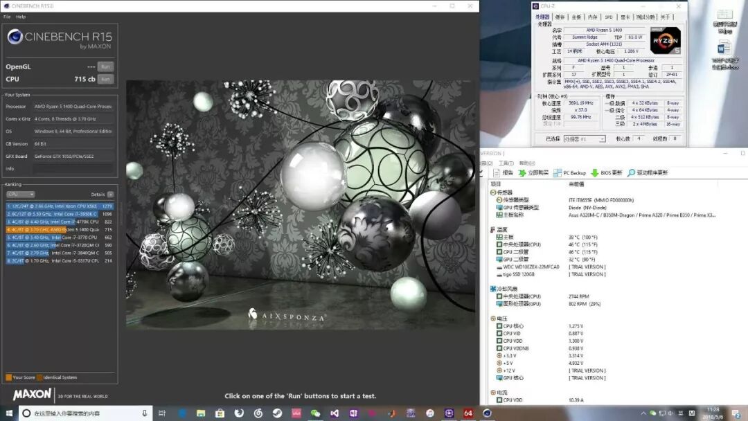Open the Cinebench Help menu
The image size is (748, 421).
21,17
